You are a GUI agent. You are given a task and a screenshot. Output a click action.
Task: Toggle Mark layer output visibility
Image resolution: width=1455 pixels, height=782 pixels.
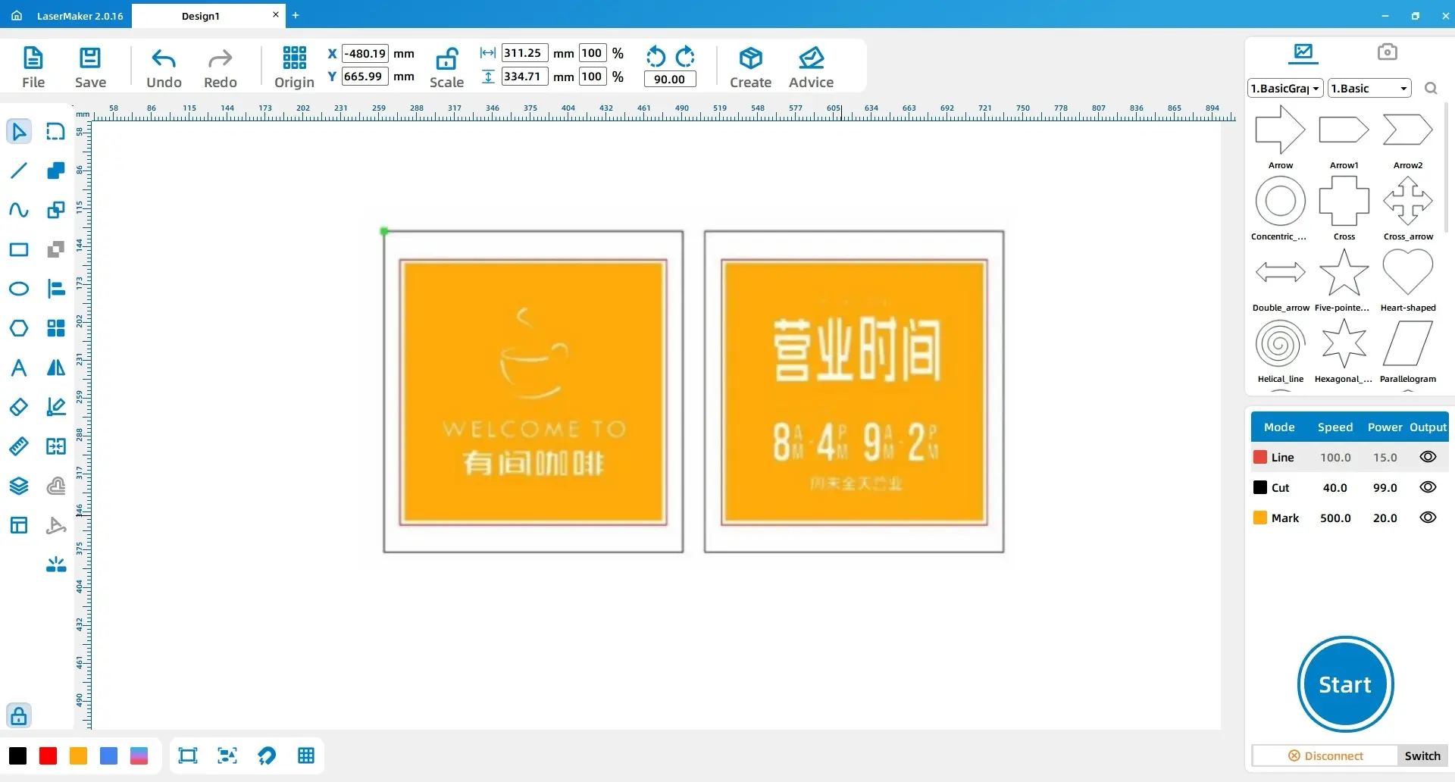pyautogui.click(x=1428, y=518)
